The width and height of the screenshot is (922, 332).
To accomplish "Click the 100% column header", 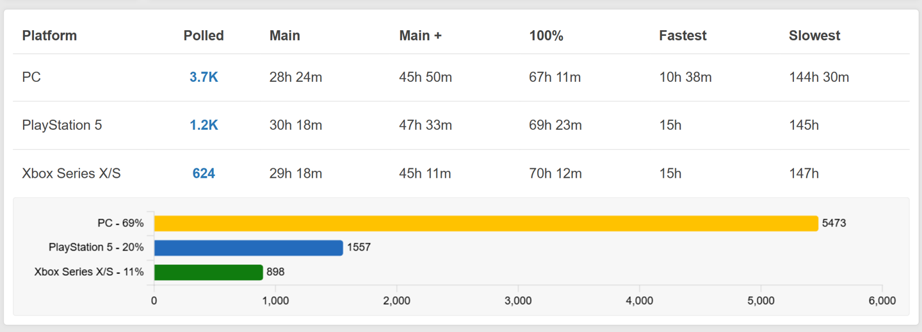I will pos(546,36).
